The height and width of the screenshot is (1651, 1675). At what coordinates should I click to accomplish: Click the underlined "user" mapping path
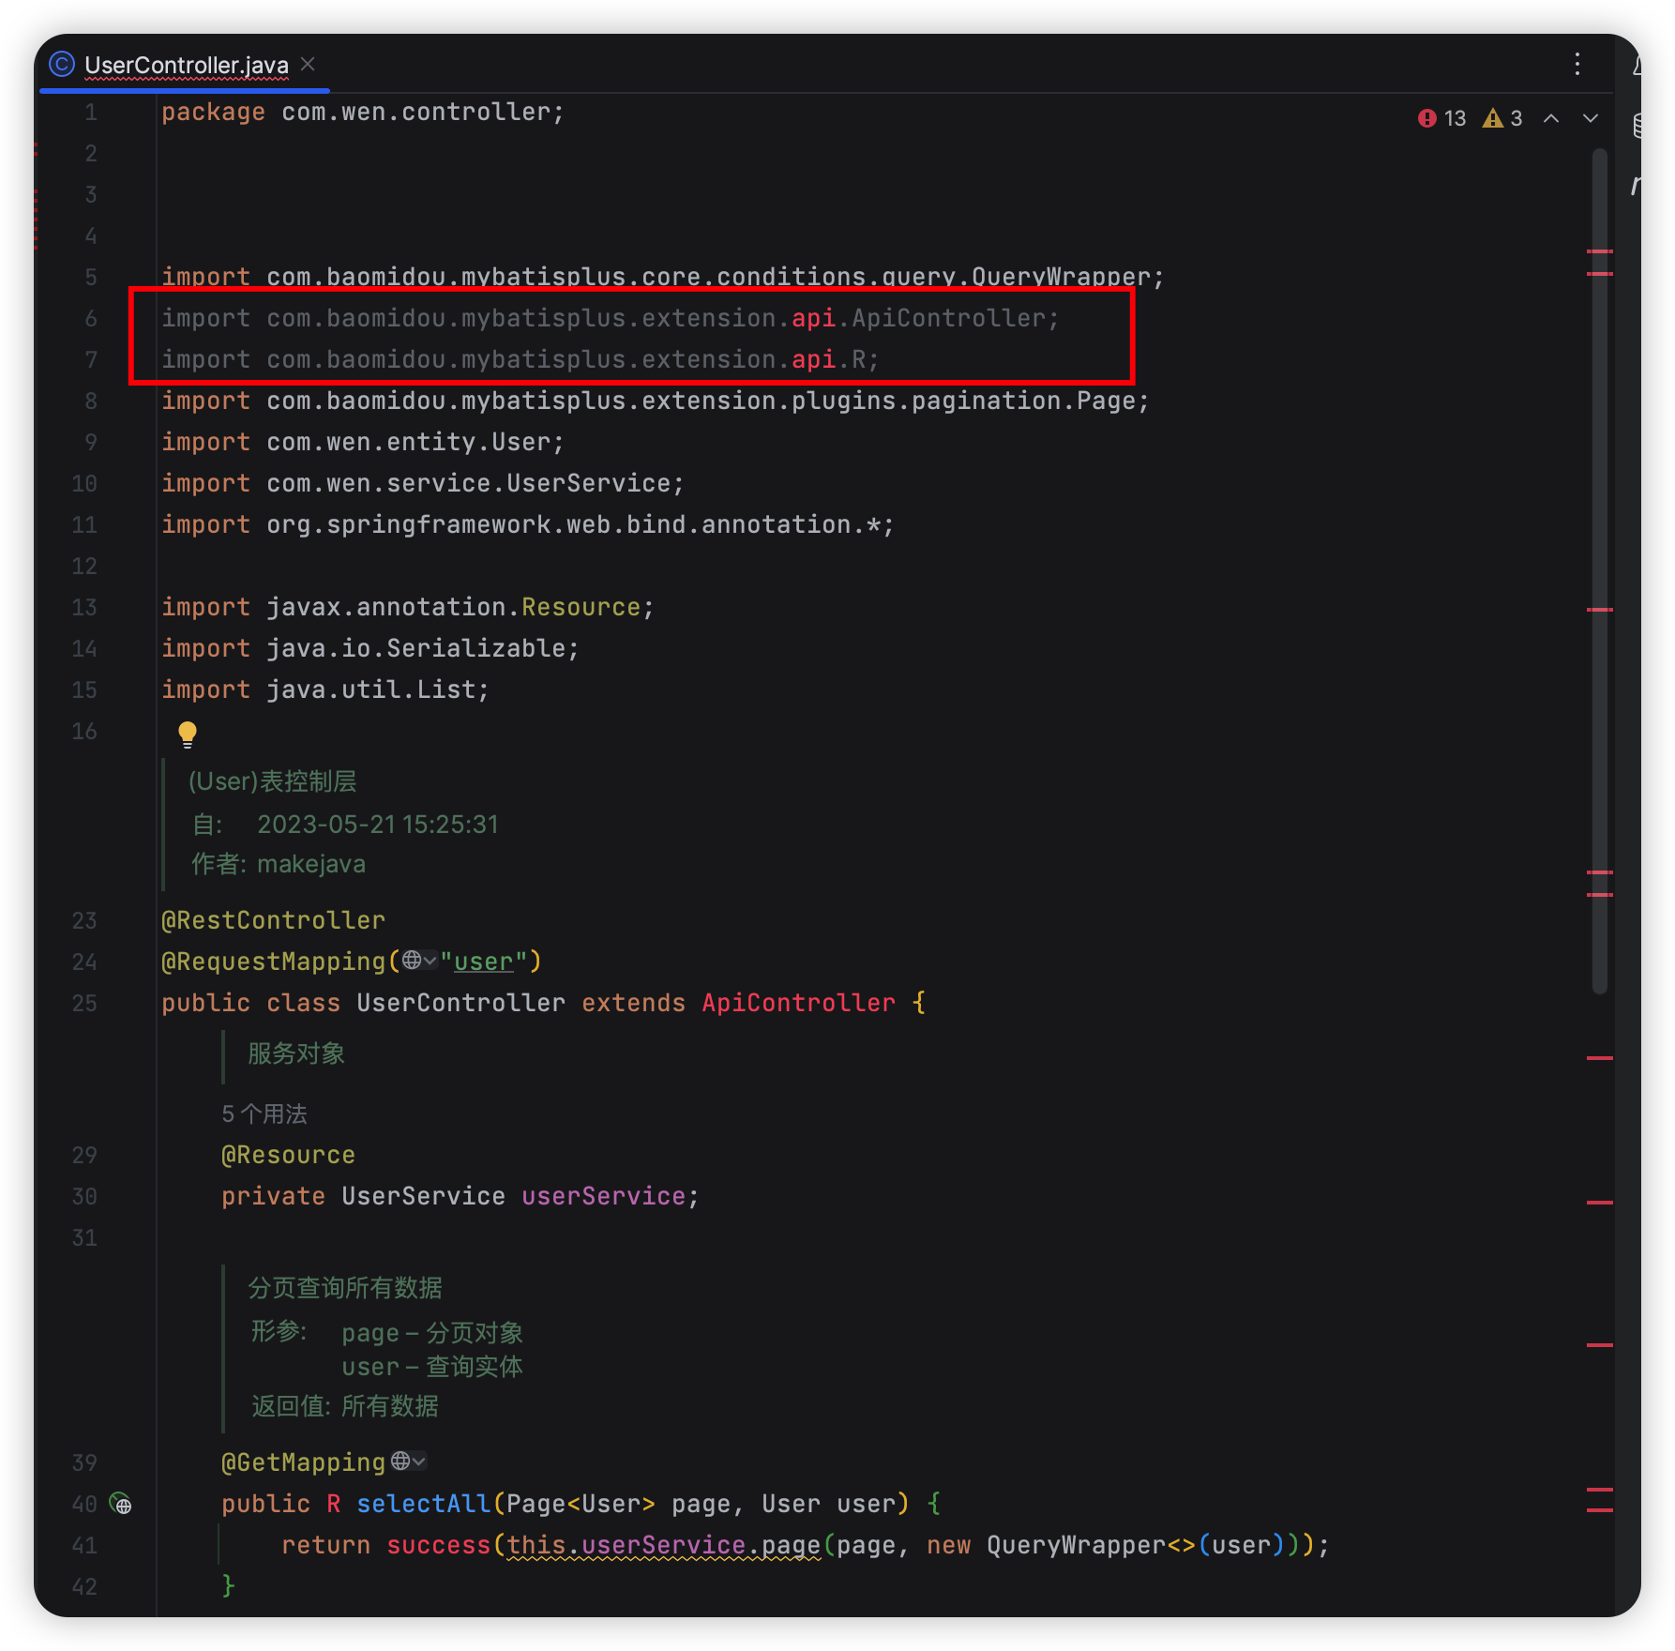482,961
